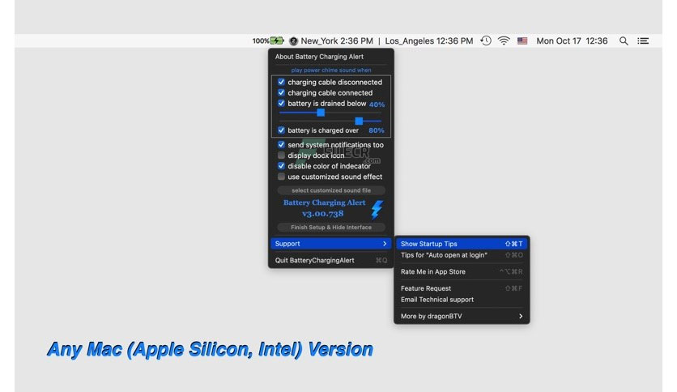Select Show Startup Tips
The height and width of the screenshot is (392, 677).
[462, 244]
